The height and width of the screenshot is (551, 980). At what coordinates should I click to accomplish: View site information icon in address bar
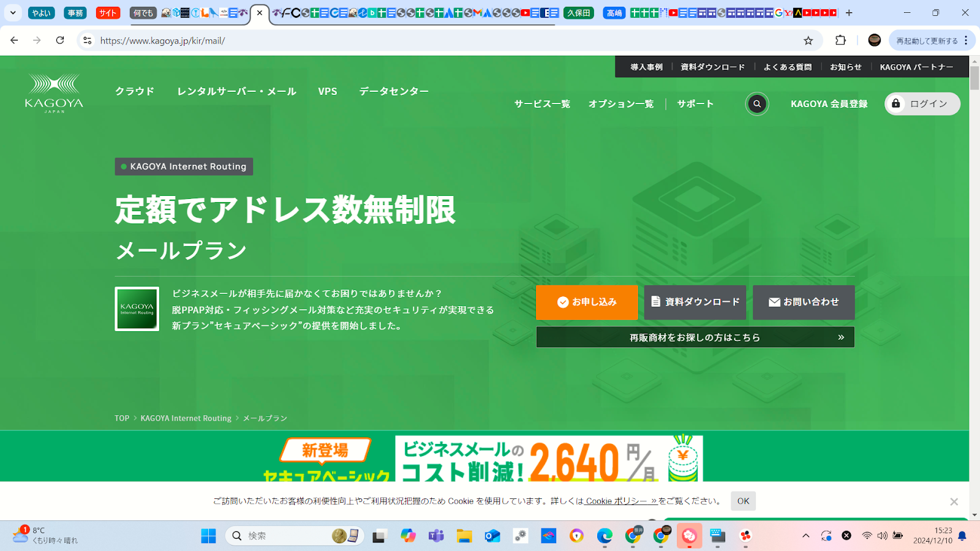(88, 40)
